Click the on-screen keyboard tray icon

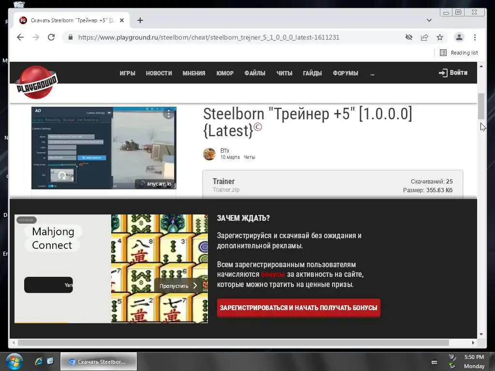coord(435,362)
